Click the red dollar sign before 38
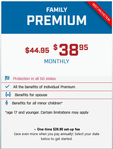This screenshot has width=113, height=149. pos(55,47)
